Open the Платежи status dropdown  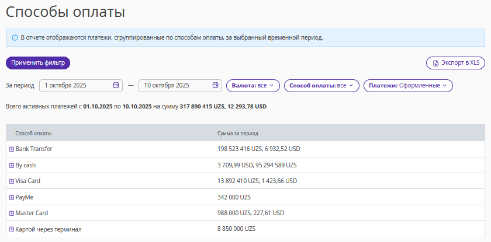(408, 86)
